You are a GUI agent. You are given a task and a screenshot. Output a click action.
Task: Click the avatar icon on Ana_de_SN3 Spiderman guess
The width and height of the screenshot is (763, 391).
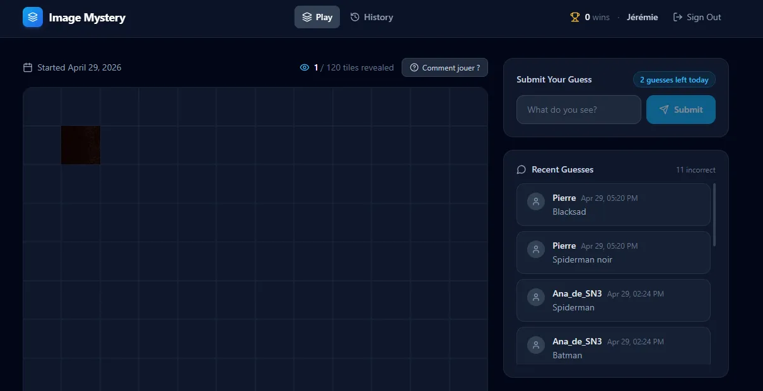point(536,297)
